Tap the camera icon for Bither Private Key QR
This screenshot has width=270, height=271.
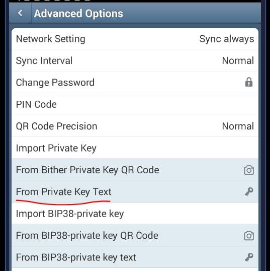(x=249, y=170)
